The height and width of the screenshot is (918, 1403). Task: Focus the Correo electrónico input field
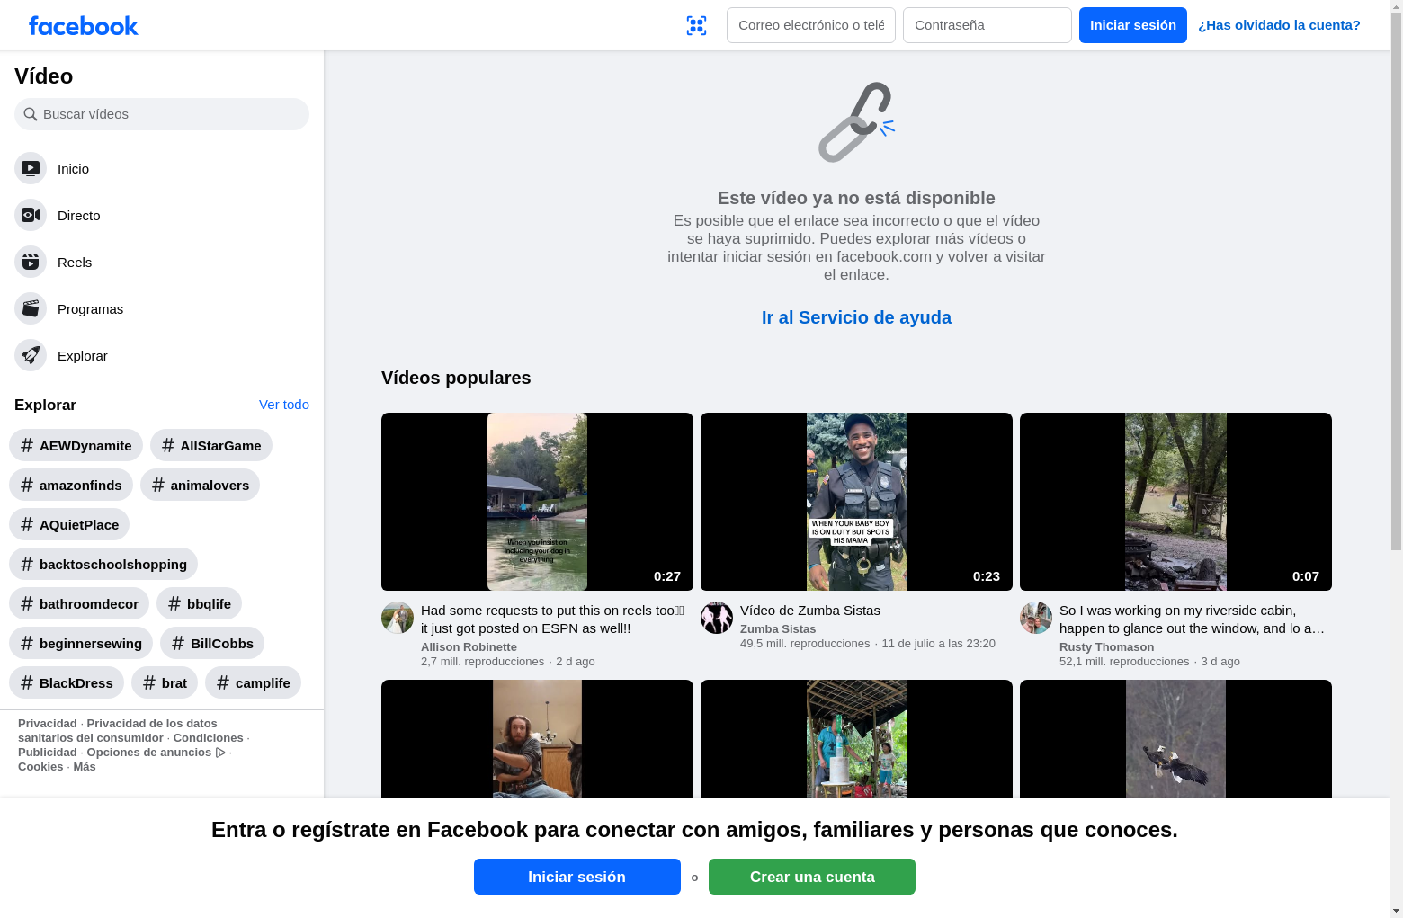pyautogui.click(x=811, y=25)
